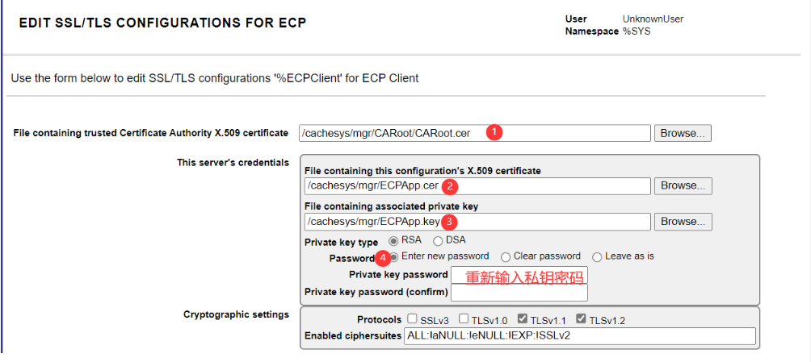Click the red number 1 marker
Screen dimensions: 811x362
click(495, 133)
